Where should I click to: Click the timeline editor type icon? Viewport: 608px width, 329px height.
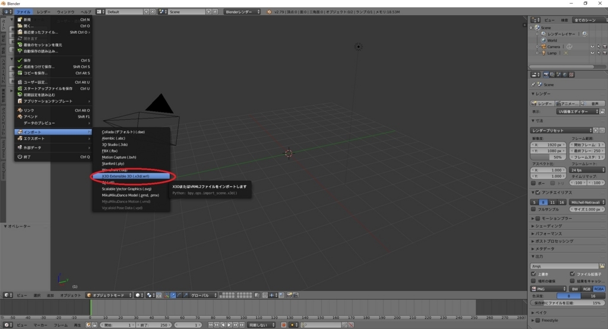(x=8, y=325)
